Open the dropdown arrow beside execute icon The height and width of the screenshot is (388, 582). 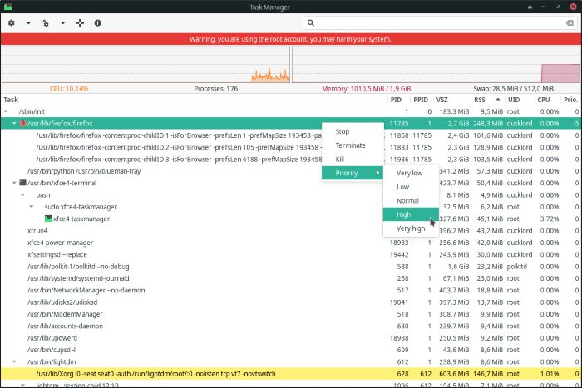(62, 23)
